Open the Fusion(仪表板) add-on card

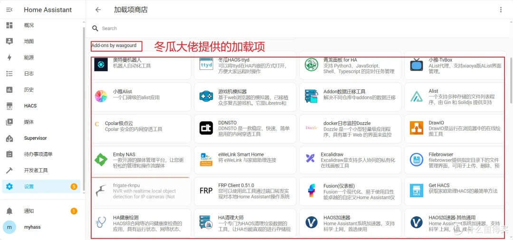[x=350, y=191]
